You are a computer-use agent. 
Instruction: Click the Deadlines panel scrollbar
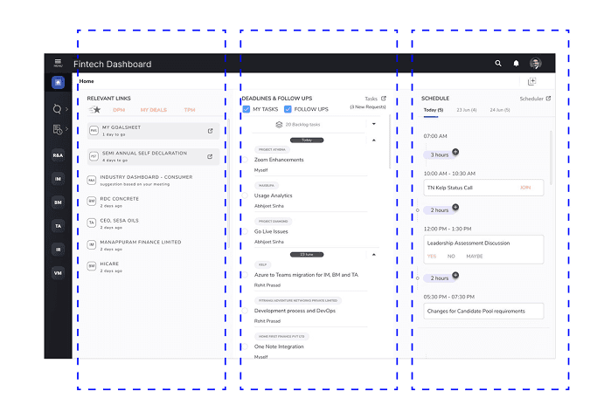point(390,141)
